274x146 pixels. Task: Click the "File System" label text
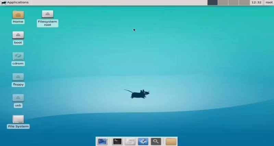18,126
